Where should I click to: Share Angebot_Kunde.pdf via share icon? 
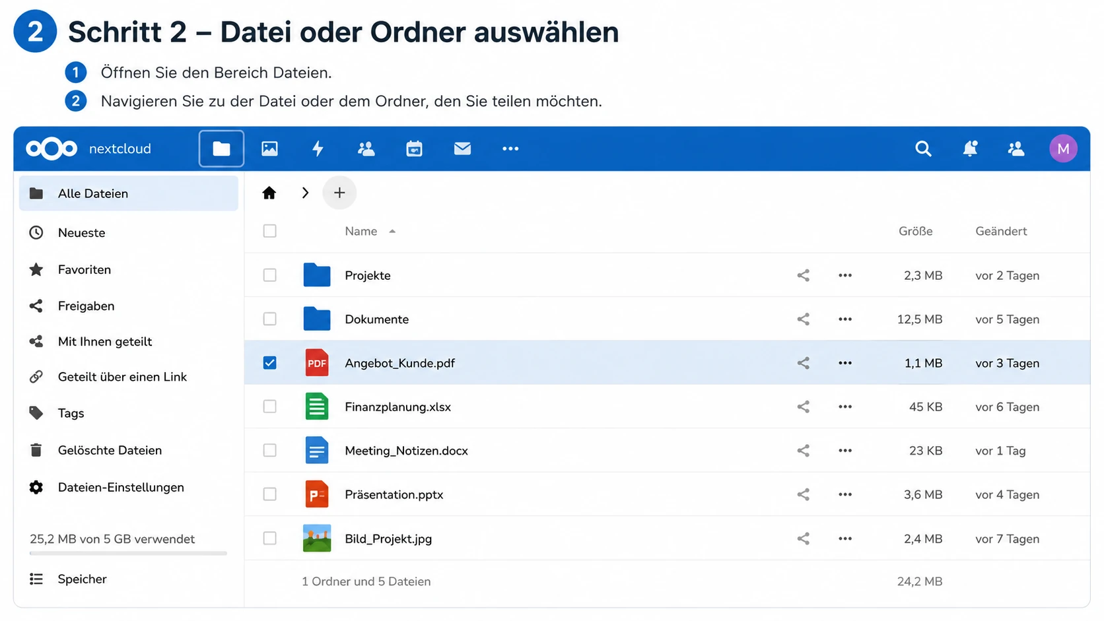coord(803,363)
